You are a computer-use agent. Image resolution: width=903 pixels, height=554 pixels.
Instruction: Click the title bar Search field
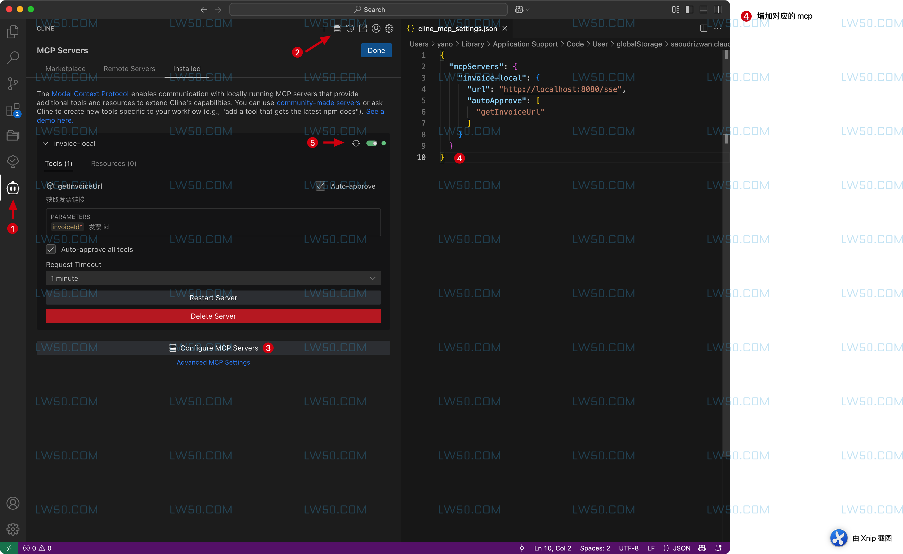(368, 9)
